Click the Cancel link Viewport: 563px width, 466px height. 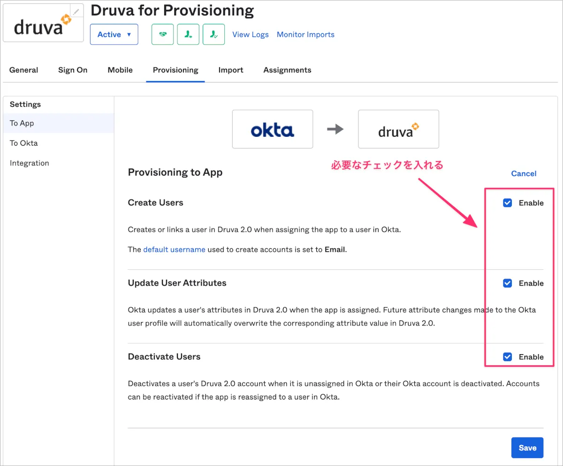coord(524,174)
